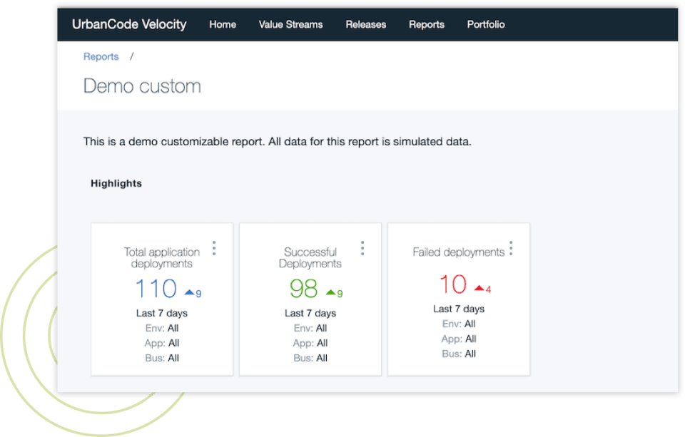Click the green value 98

tap(304, 289)
